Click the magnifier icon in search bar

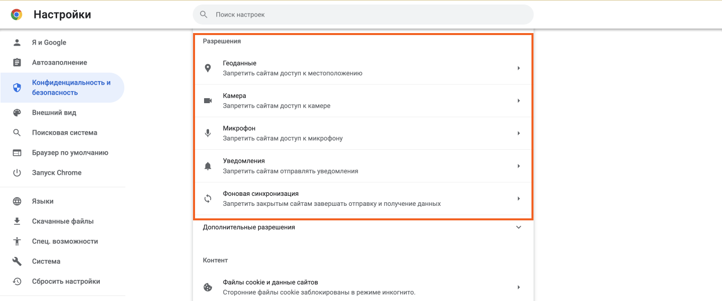204,14
